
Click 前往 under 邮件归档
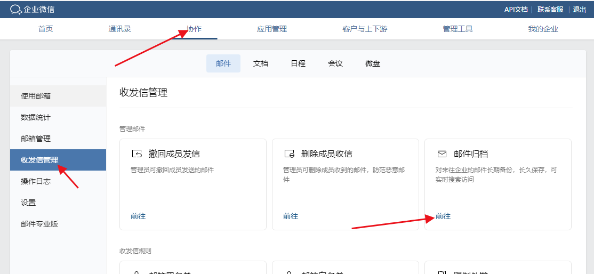tap(443, 216)
